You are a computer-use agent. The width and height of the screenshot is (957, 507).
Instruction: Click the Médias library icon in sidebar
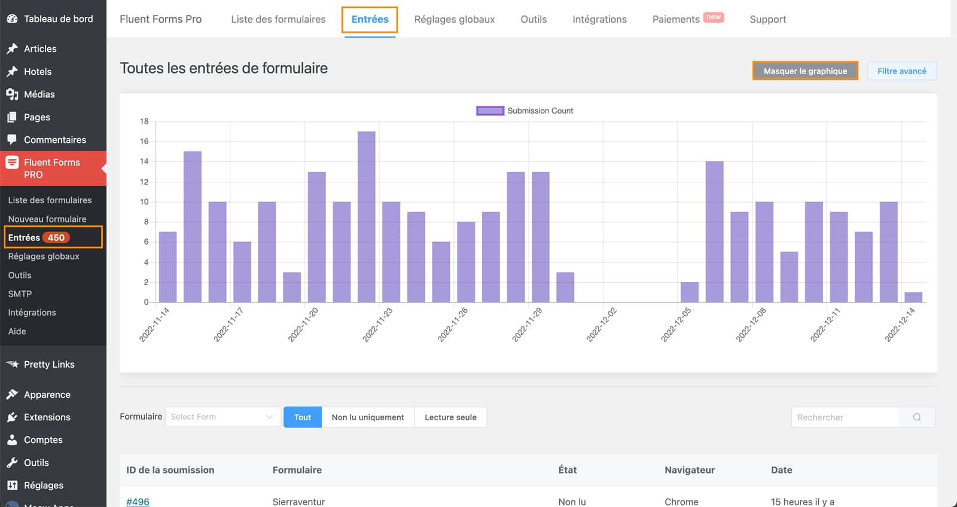12,94
